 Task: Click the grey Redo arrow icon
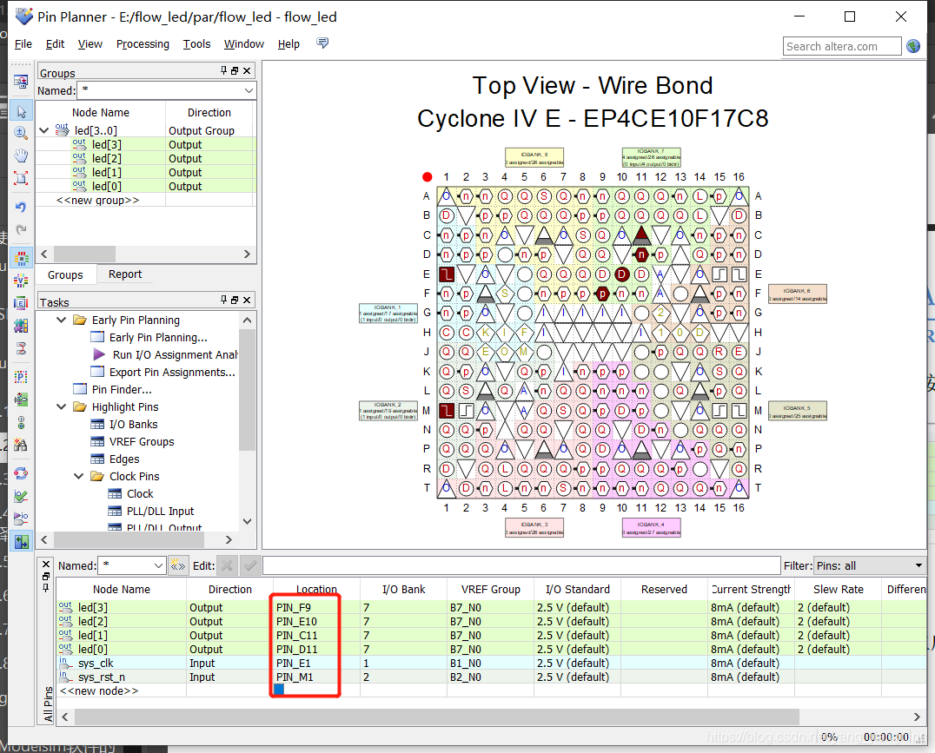tap(21, 229)
